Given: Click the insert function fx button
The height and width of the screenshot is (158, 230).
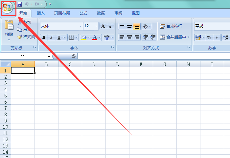Looking at the screenshot, I should (74, 56).
